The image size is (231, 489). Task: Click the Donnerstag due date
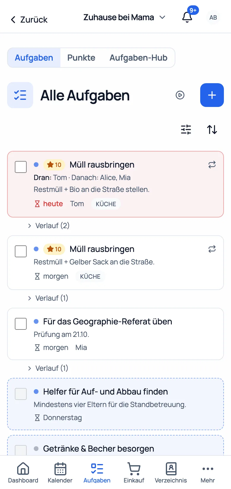pos(62,418)
